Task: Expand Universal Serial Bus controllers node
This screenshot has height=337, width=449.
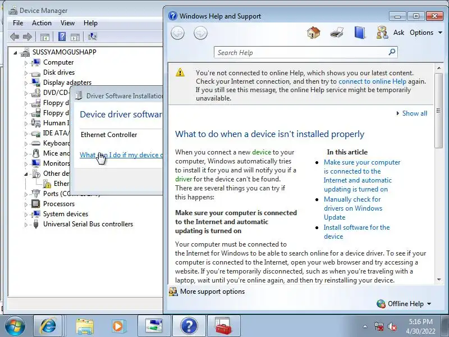Action: click(26, 225)
